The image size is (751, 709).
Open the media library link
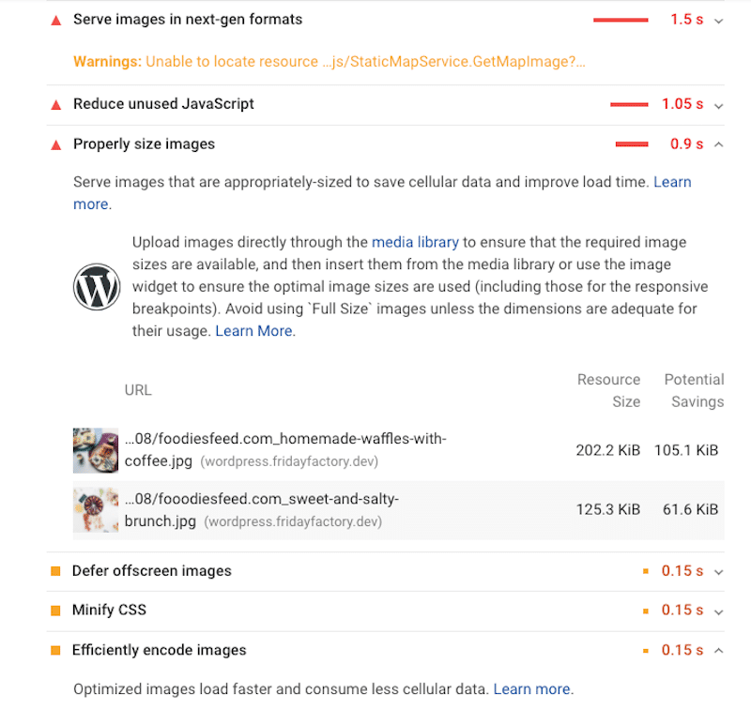[415, 243]
